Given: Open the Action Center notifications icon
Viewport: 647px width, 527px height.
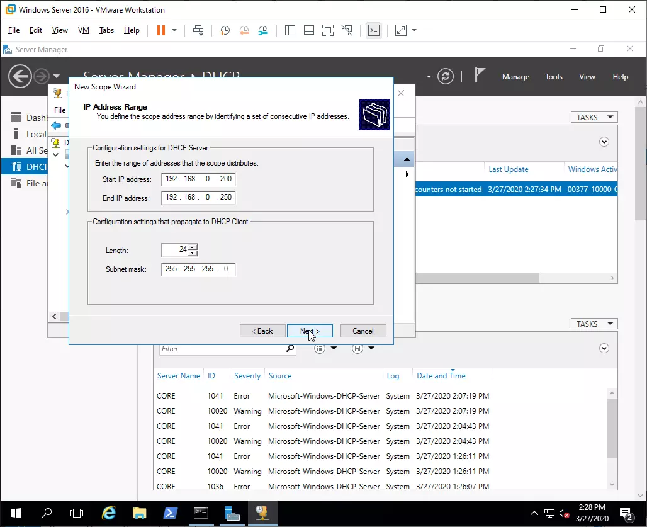Looking at the screenshot, I should 627,514.
